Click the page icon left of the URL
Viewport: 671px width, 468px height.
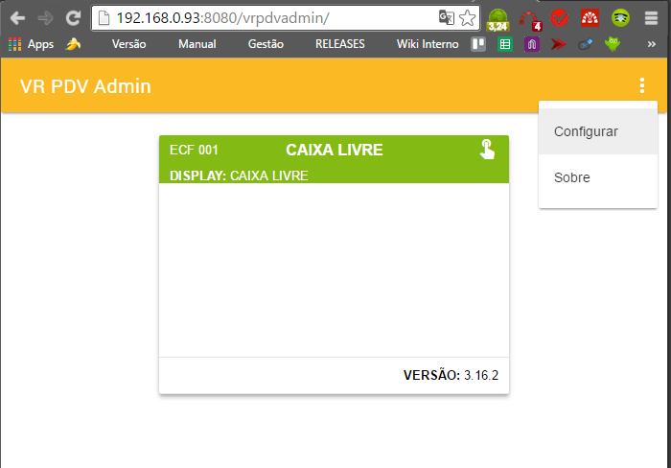(x=104, y=18)
